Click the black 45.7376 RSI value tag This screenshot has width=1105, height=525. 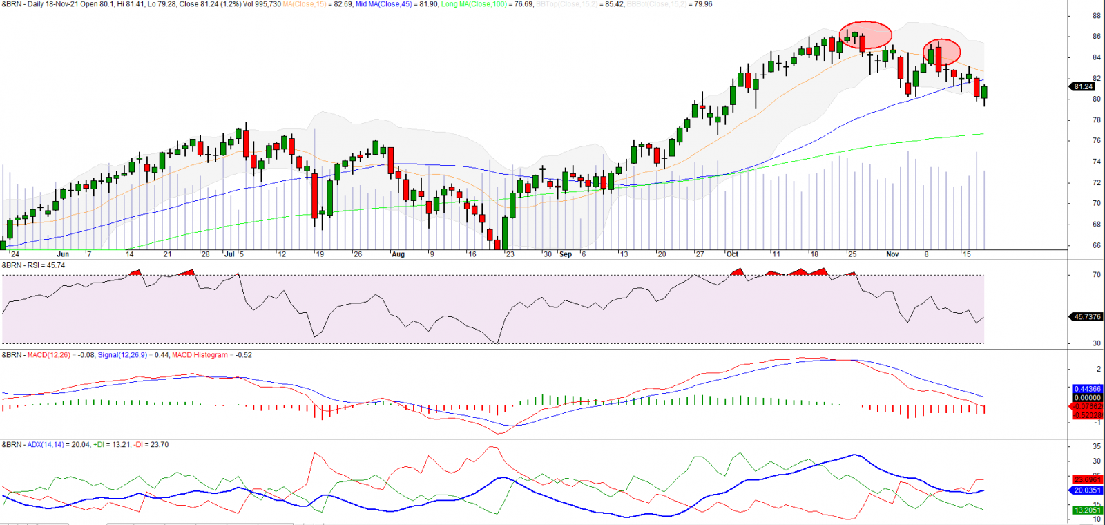pos(1086,317)
